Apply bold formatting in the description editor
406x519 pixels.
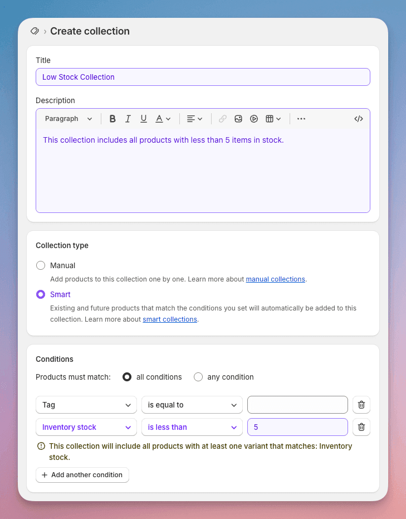112,118
